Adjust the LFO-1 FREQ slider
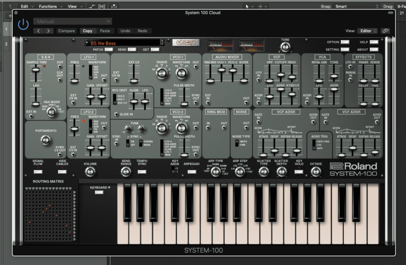Image resolution: width=406 pixels, height=265 pixels. [74, 81]
